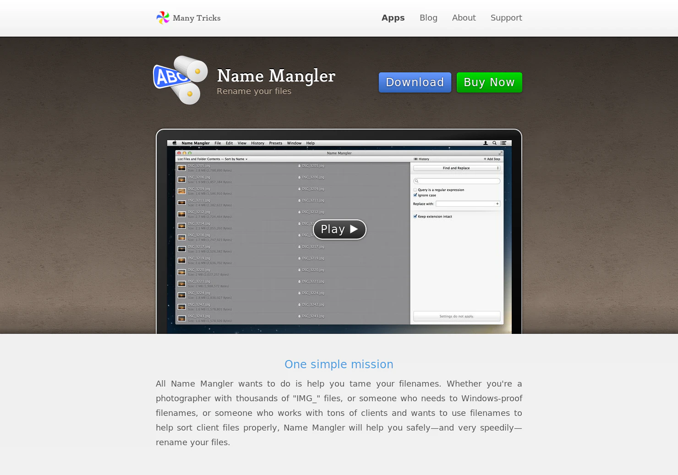The height and width of the screenshot is (475, 678).
Task: Click the Name Mangler ABC roller app icon
Action: (180, 80)
